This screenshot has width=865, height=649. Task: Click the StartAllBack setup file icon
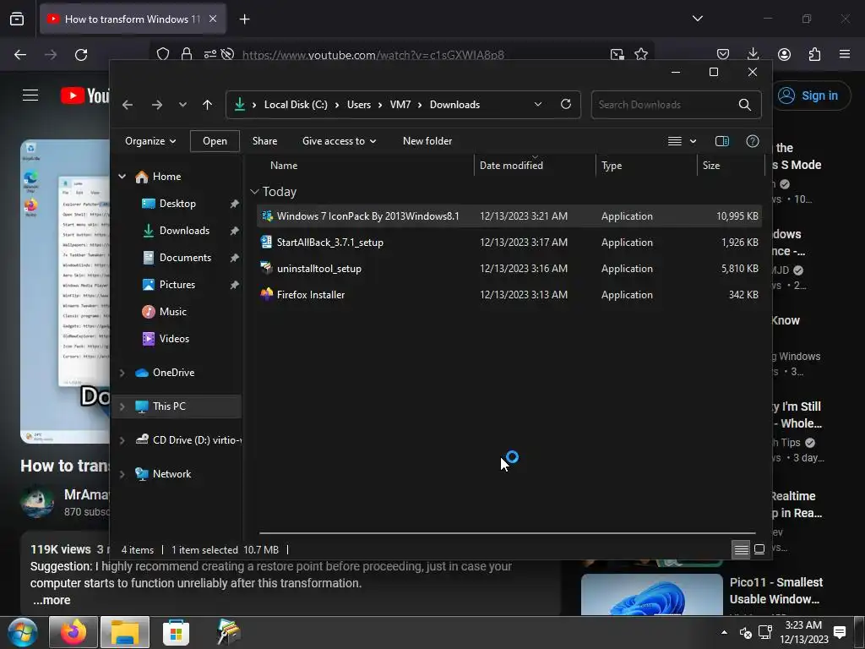point(267,242)
